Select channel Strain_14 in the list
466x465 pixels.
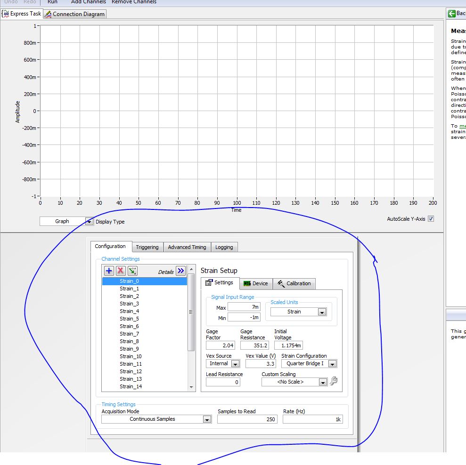(x=145, y=386)
